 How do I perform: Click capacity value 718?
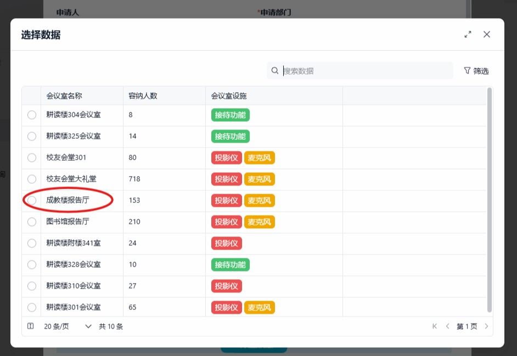(134, 179)
